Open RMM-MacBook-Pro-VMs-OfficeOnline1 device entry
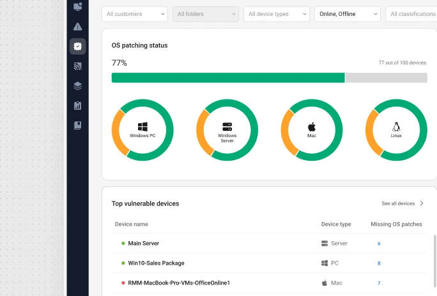 179,283
